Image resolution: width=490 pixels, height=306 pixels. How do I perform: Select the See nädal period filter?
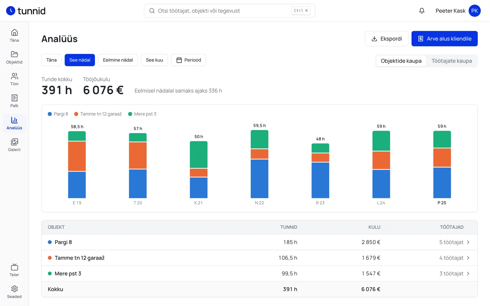pyautogui.click(x=80, y=60)
